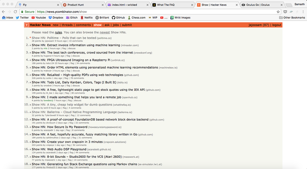Screen dimensions: 307x169
Task: Open the discuss link for the remote job story
Action: pos(78,101)
